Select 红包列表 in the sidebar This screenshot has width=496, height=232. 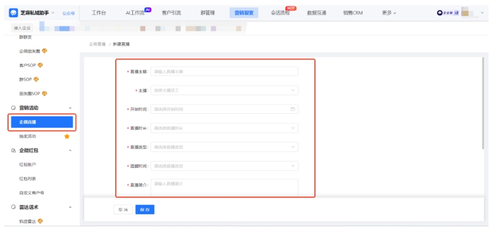(27, 179)
